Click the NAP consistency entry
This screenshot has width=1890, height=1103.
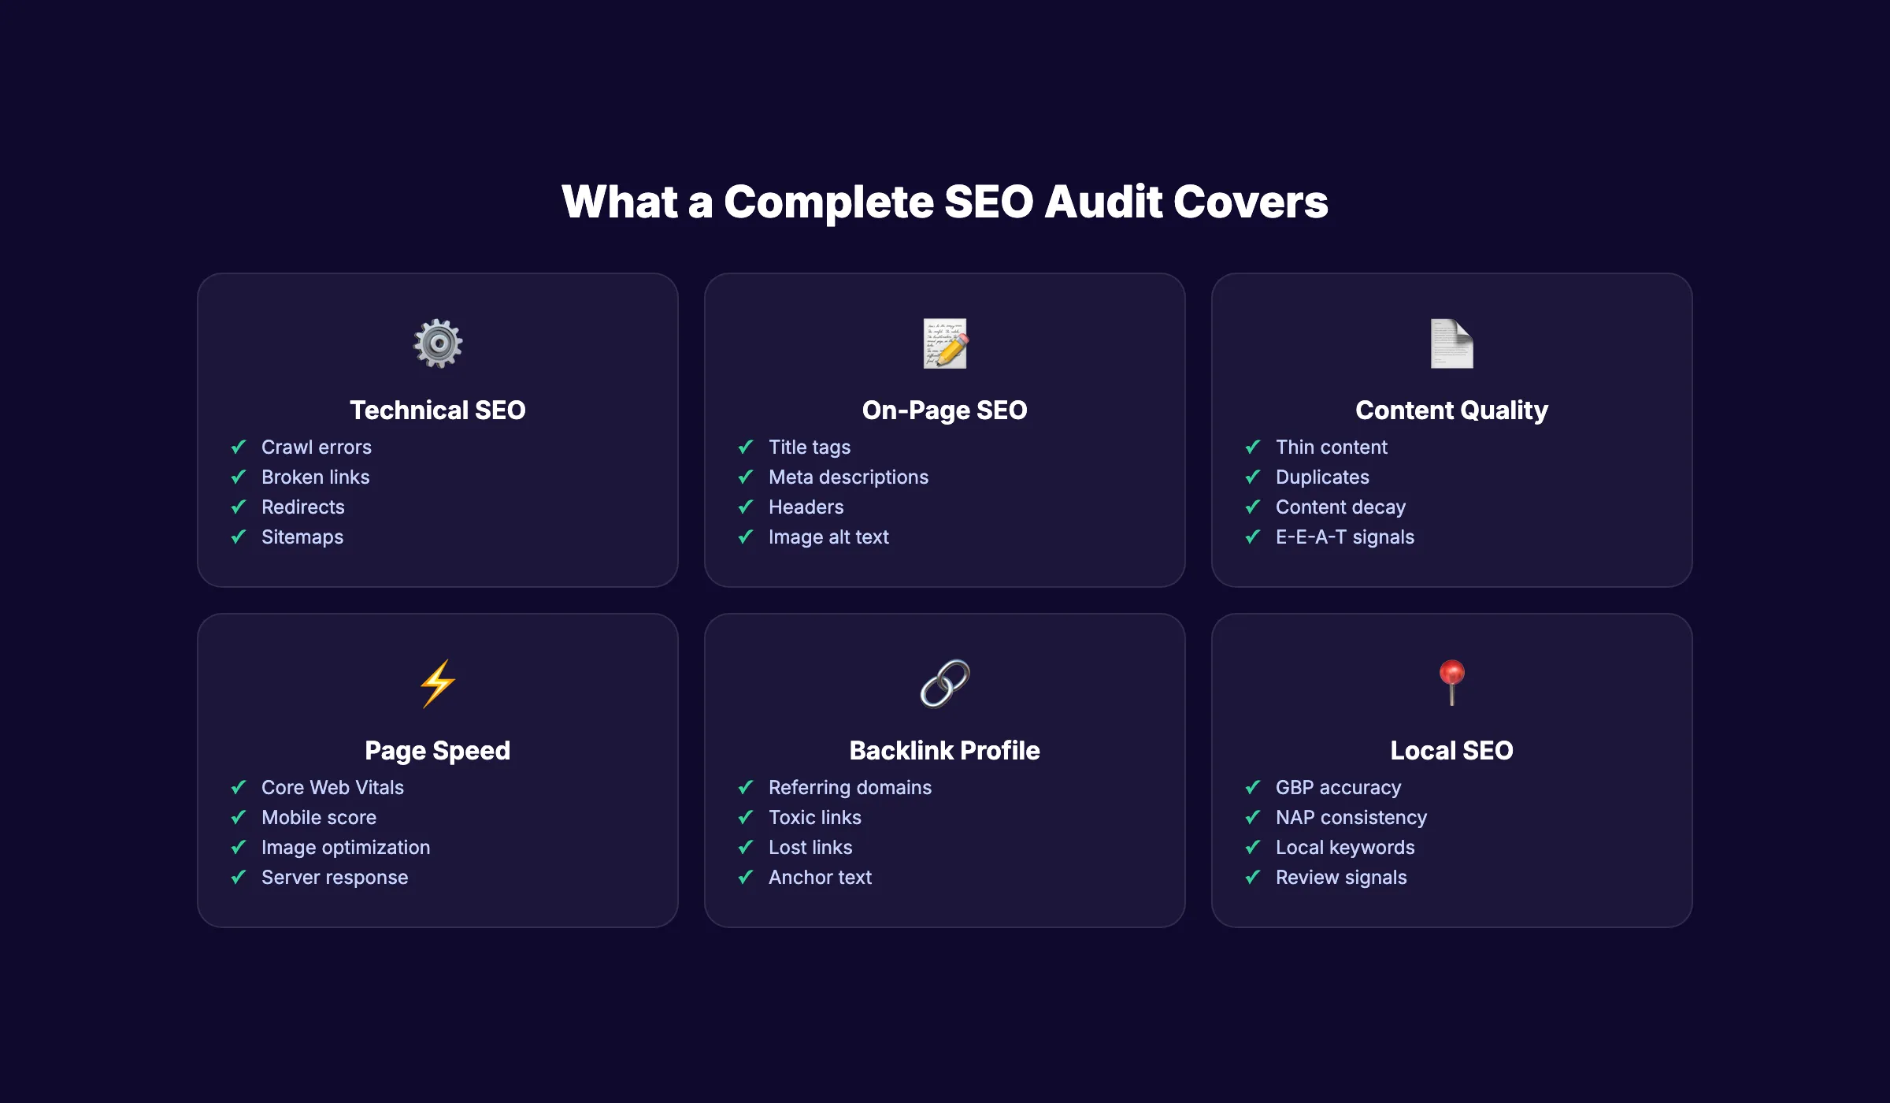coord(1351,817)
